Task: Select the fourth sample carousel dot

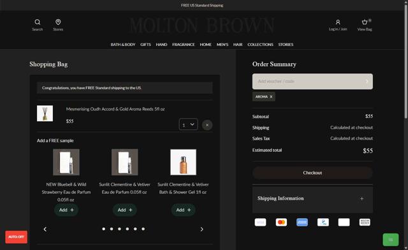Action: coord(127,229)
